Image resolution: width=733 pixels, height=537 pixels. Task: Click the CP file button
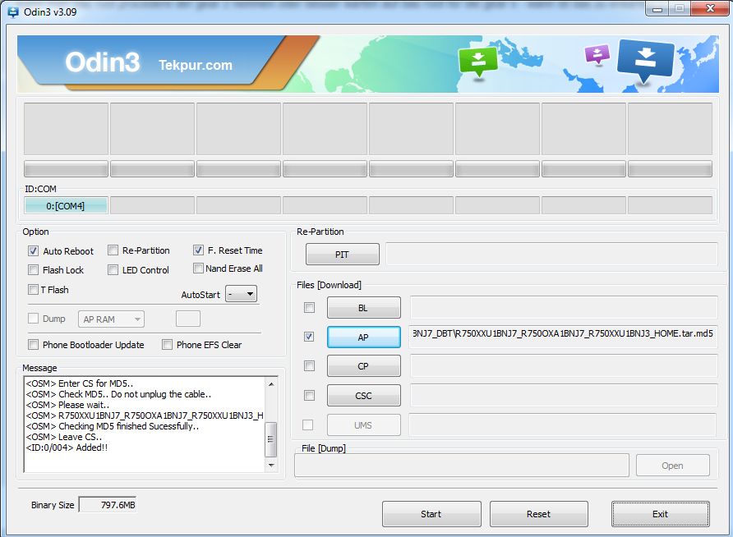click(x=364, y=366)
